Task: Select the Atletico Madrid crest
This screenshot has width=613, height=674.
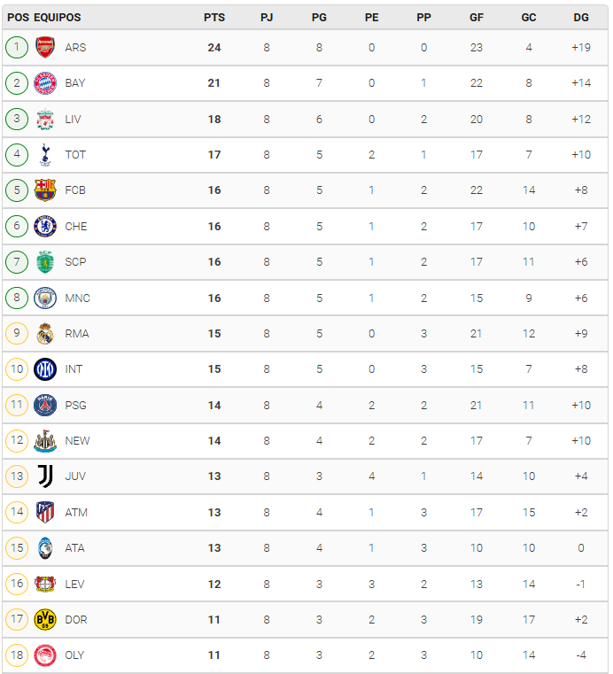Action: pos(45,512)
